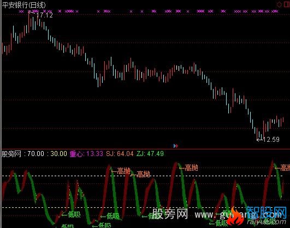Click the 重心: 13.33 value
Image resolution: width=290 pixels, height=228 pixels.
(x=86, y=154)
